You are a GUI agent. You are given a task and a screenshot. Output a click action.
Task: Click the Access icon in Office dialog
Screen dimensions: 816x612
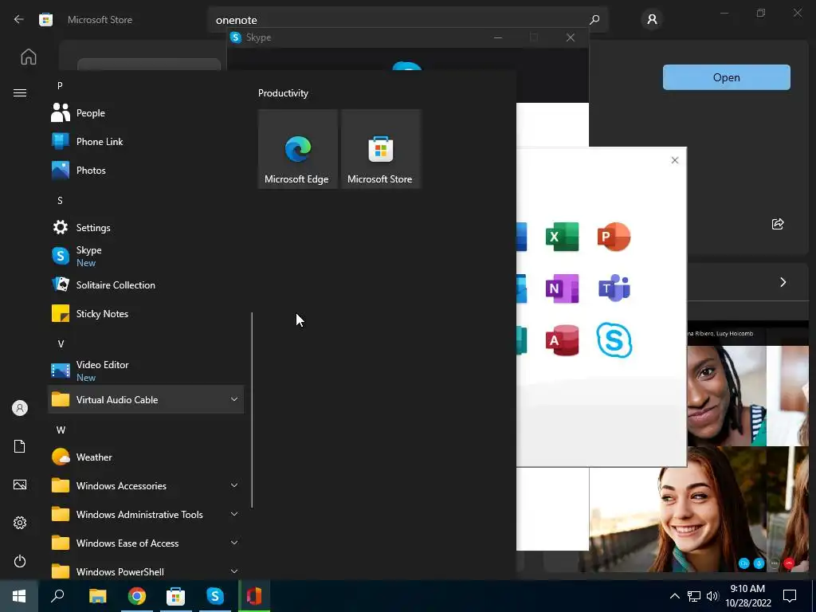coord(562,340)
